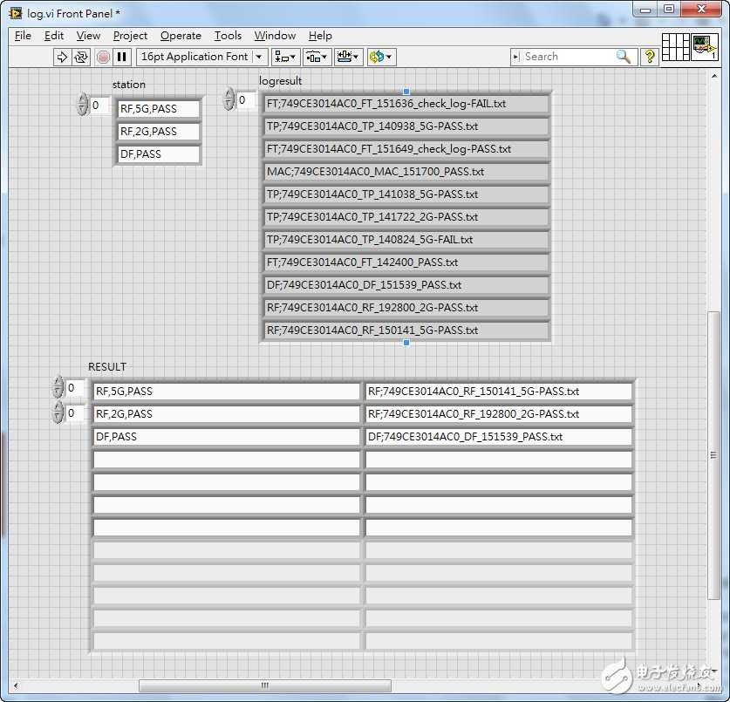Click the station array label
This screenshot has height=702, width=730.
pyautogui.click(x=129, y=85)
